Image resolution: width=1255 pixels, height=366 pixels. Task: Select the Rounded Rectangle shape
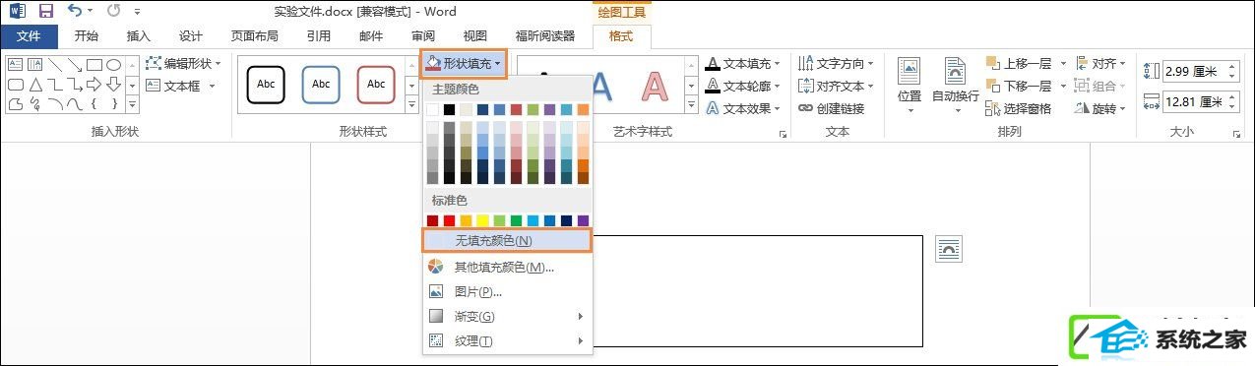point(16,85)
